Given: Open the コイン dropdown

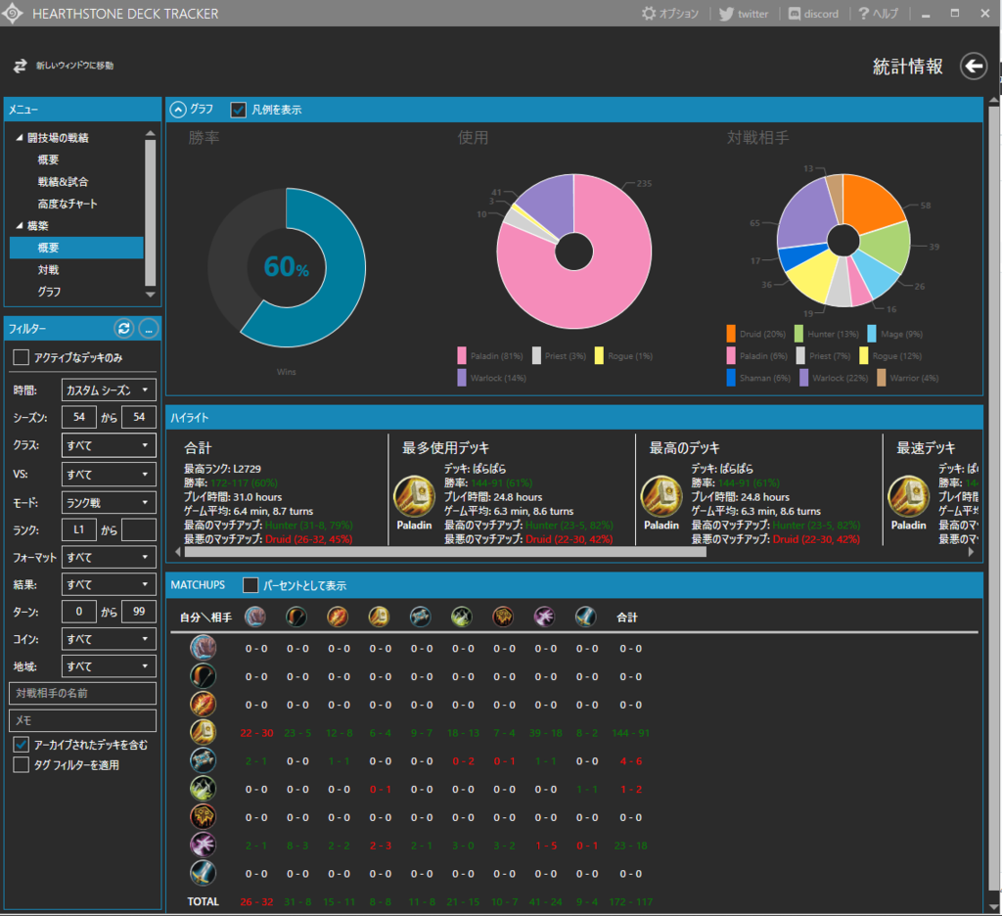Looking at the screenshot, I should [x=109, y=639].
